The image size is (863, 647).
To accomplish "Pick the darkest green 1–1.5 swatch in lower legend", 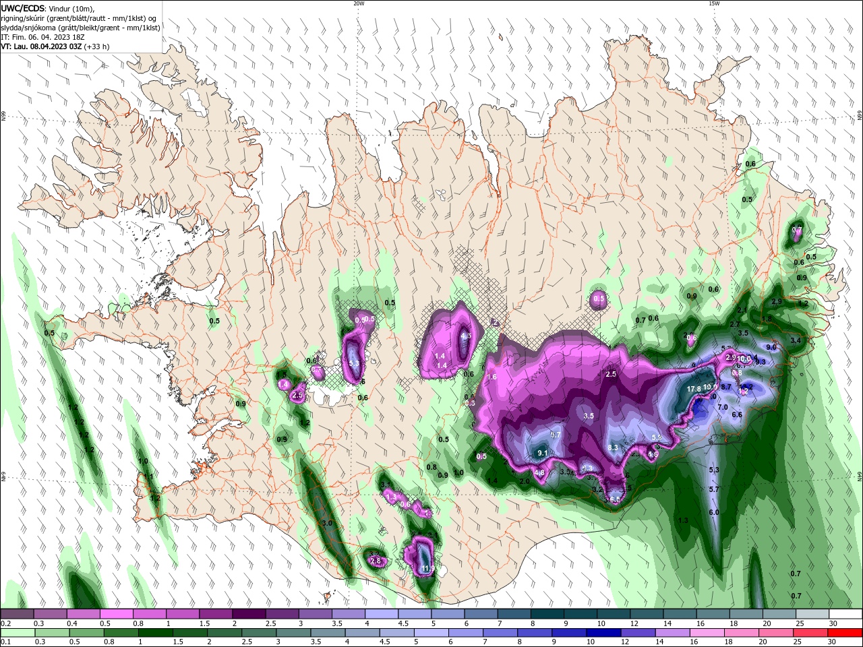I will [157, 633].
